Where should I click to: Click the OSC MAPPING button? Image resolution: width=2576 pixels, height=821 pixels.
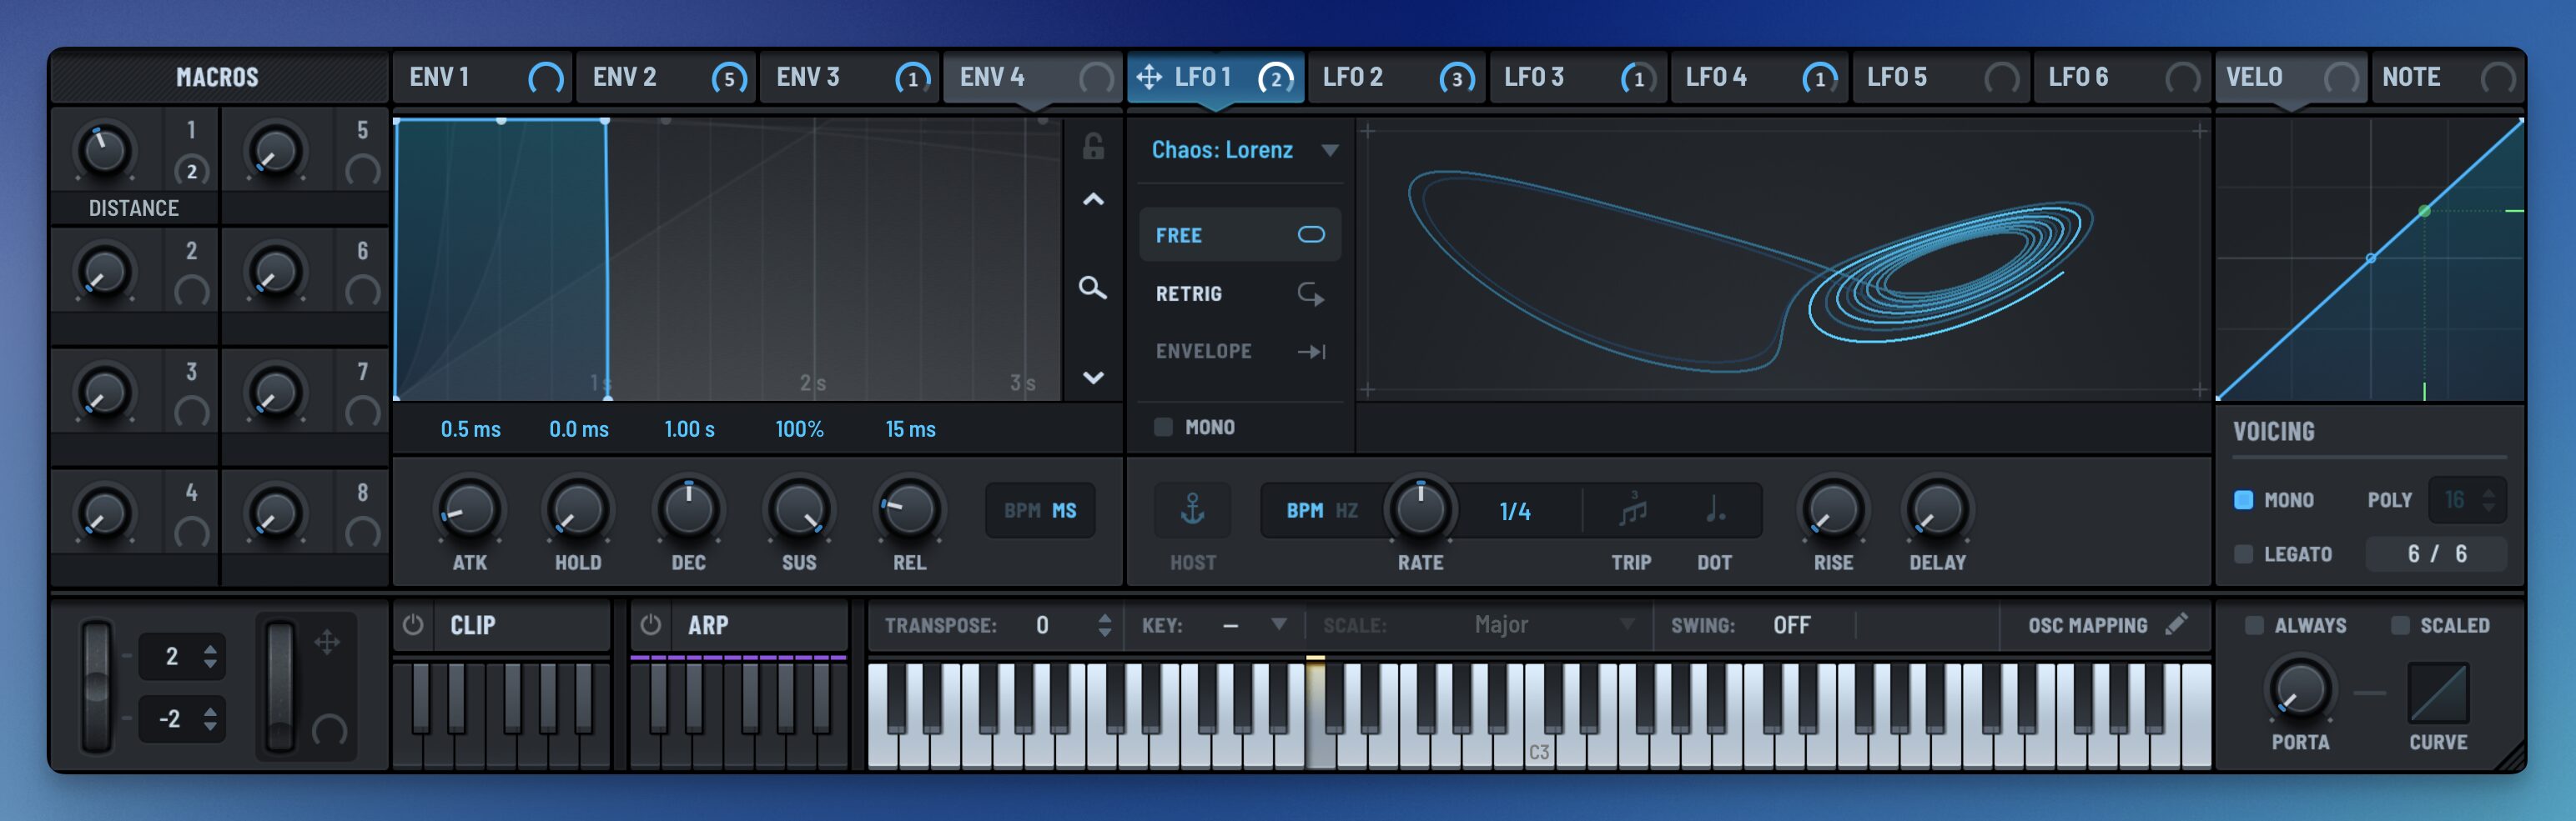[2107, 625]
